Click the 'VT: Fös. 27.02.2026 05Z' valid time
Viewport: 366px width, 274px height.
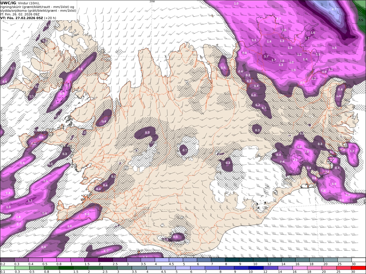22,18
